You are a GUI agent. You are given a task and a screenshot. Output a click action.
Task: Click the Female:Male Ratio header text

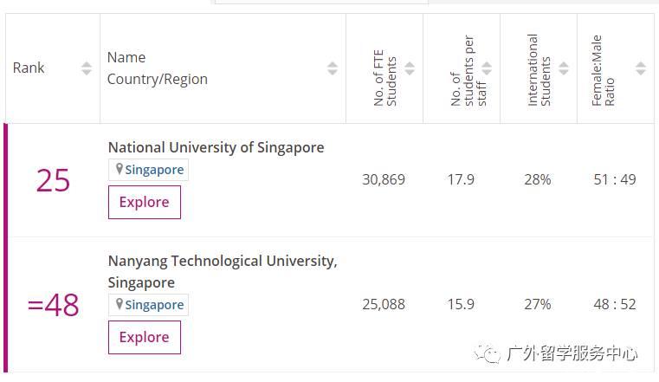tap(604, 69)
